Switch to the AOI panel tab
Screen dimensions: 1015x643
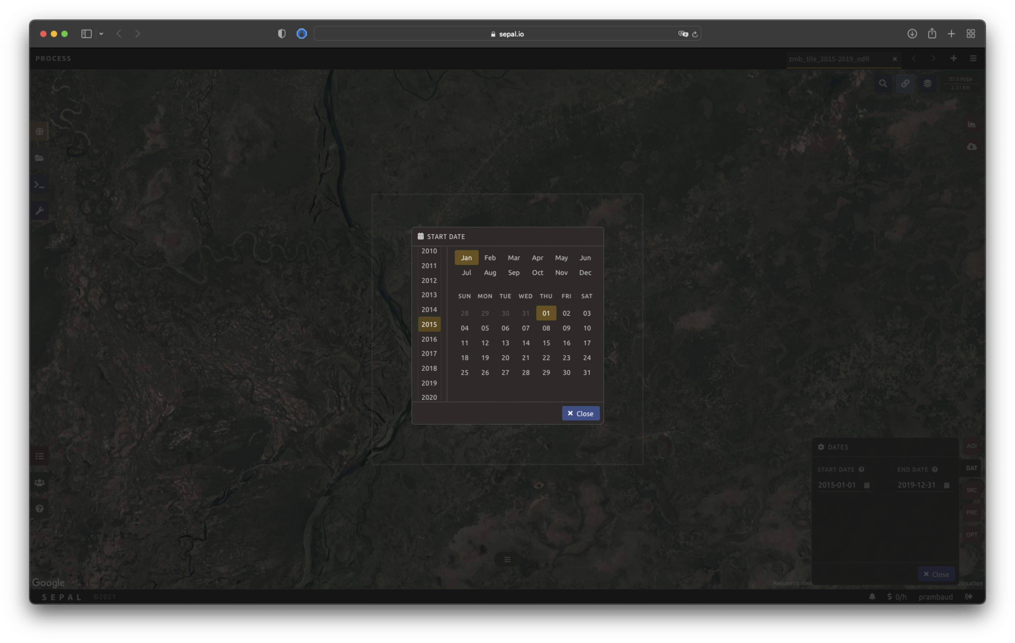971,446
